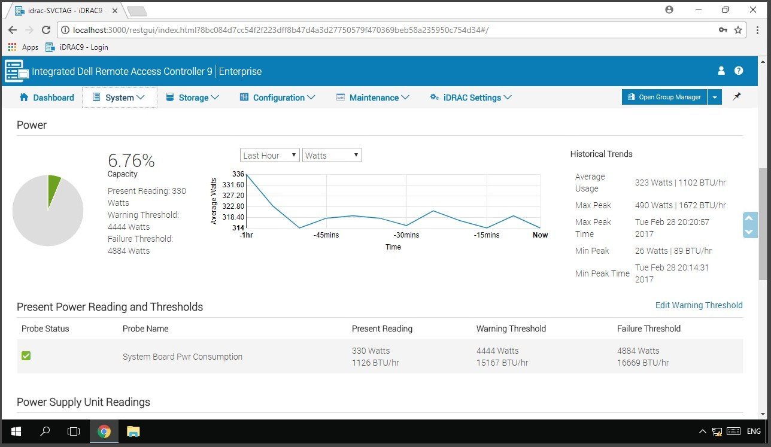Expand the Last Hour time range dropdown
The width and height of the screenshot is (771, 447).
coord(269,156)
